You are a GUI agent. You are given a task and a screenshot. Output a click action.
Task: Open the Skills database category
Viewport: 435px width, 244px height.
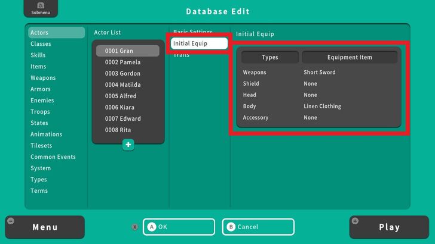pos(38,55)
